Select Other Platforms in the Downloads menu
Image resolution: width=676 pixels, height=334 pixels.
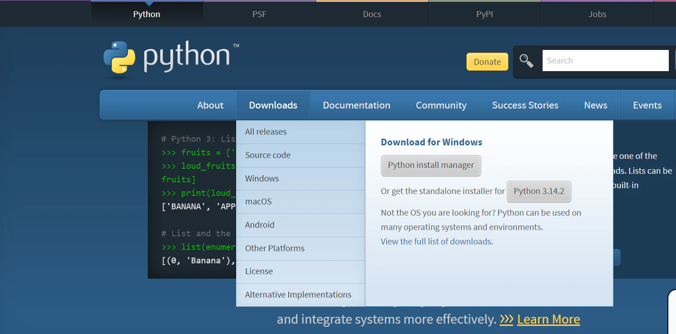[x=301, y=248]
